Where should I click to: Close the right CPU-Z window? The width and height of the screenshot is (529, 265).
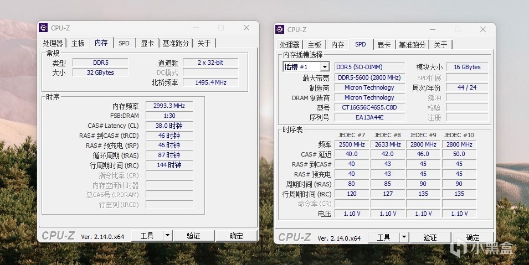click(483, 29)
